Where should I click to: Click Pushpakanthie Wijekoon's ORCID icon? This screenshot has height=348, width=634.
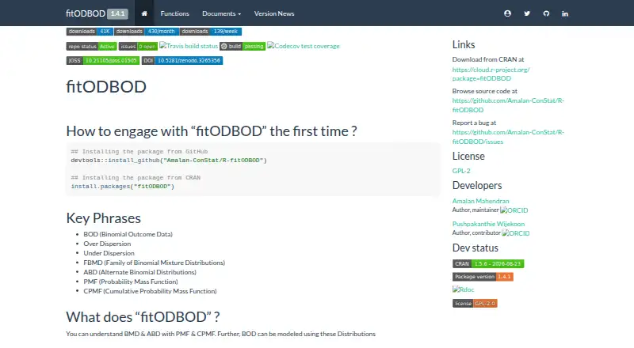(x=516, y=233)
